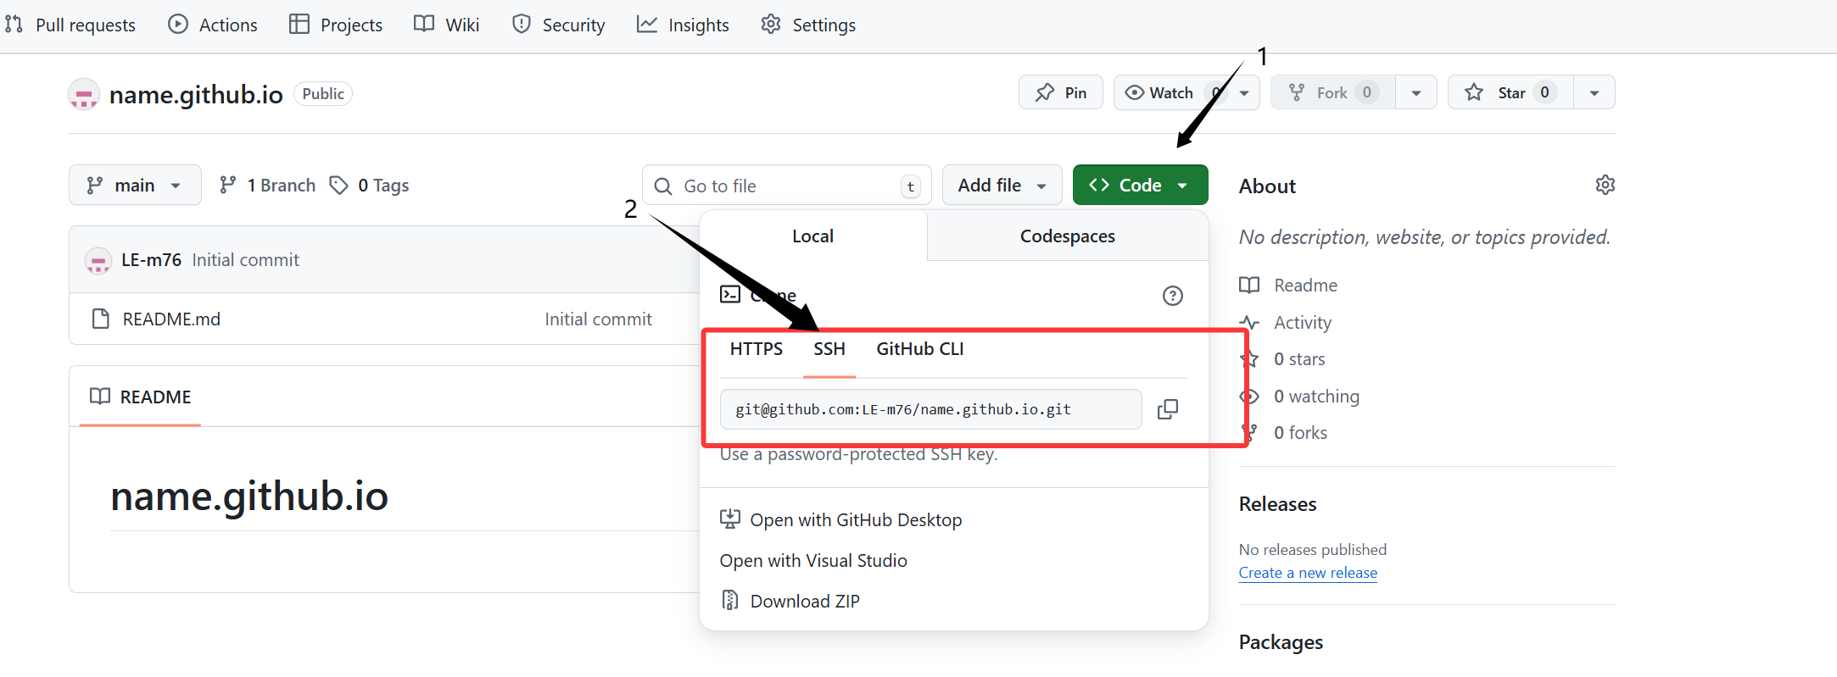Screen dimensions: 1837x677
Task: Select the HTTPS clone tab
Action: (756, 349)
